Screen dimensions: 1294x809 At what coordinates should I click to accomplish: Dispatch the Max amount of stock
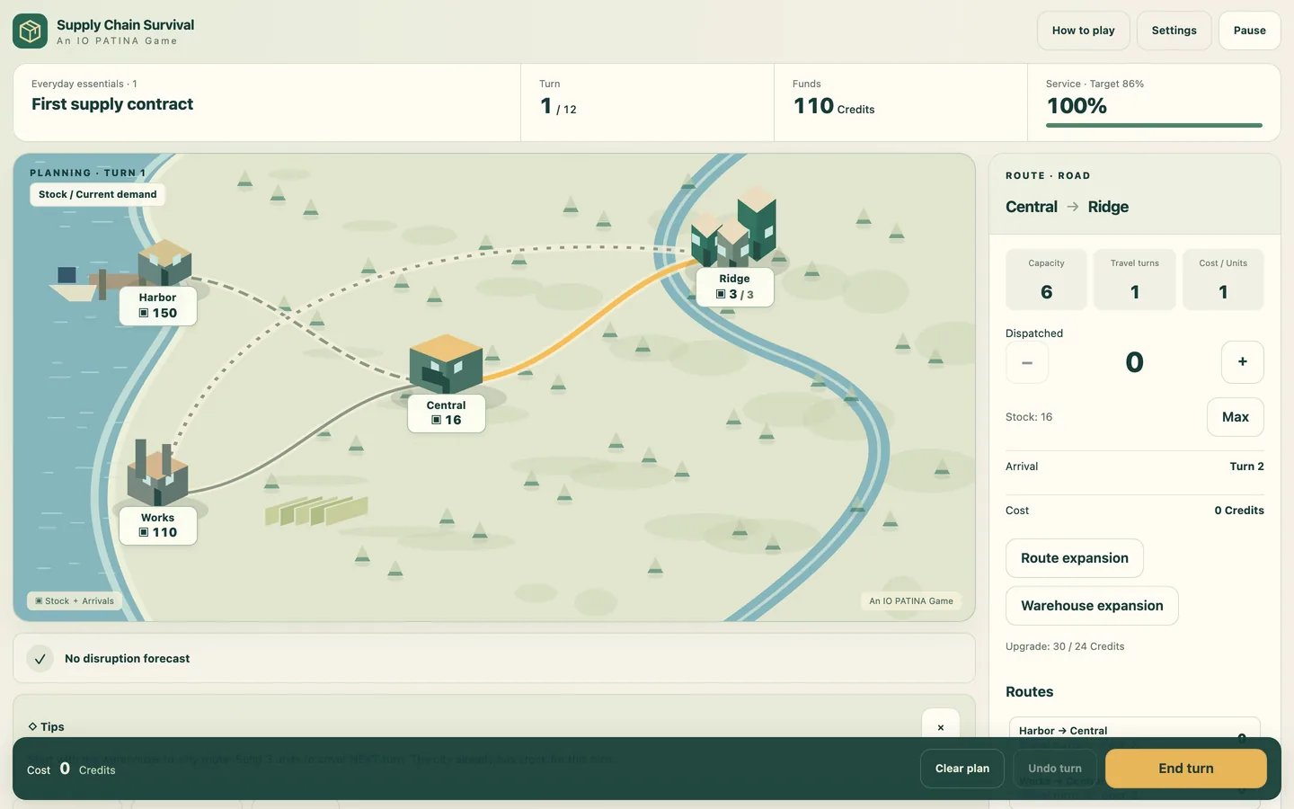pos(1236,417)
